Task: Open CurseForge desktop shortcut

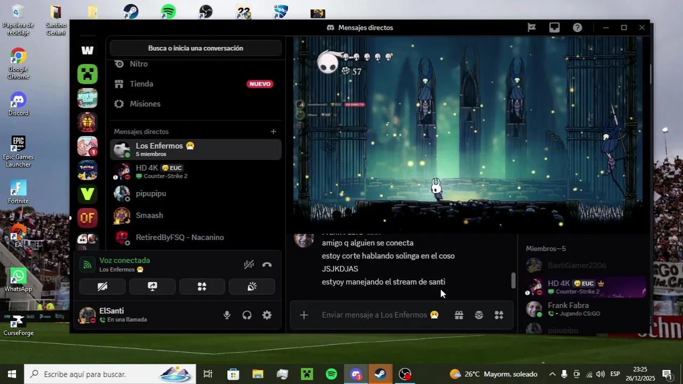Action: (18, 325)
